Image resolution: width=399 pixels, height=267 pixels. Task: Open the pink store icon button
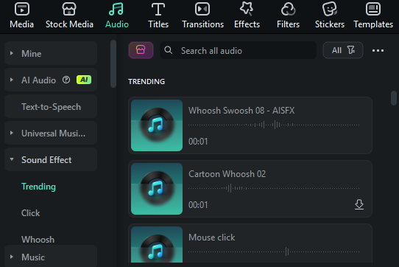[x=141, y=50]
